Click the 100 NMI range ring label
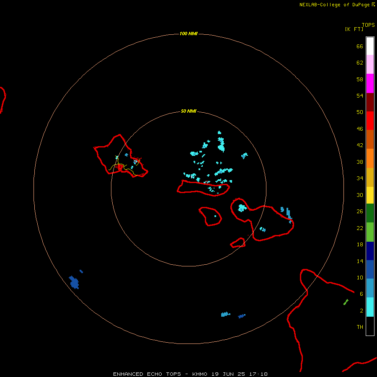This screenshot has height=377, width=377. click(x=188, y=34)
